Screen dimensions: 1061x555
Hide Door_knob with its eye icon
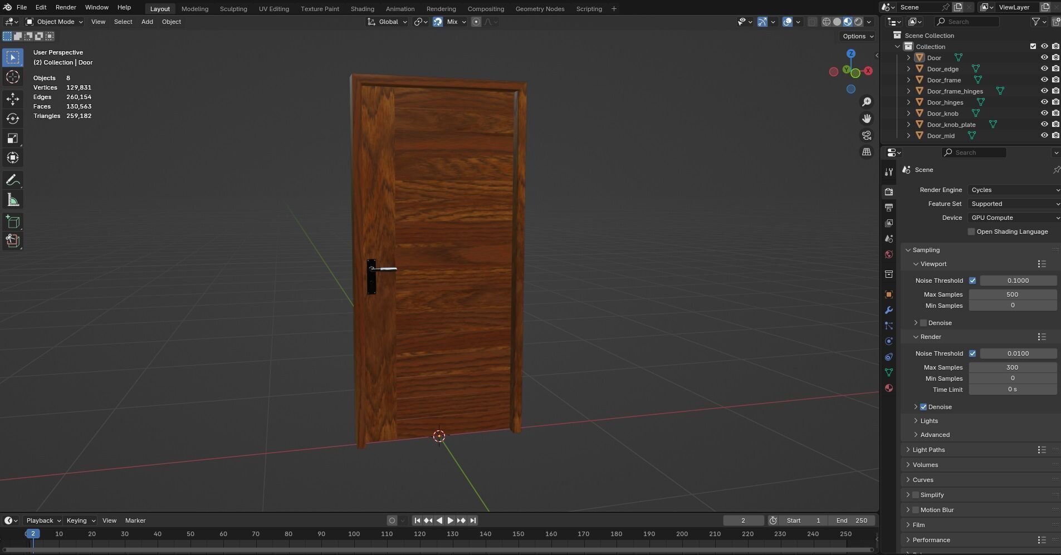(x=1044, y=113)
